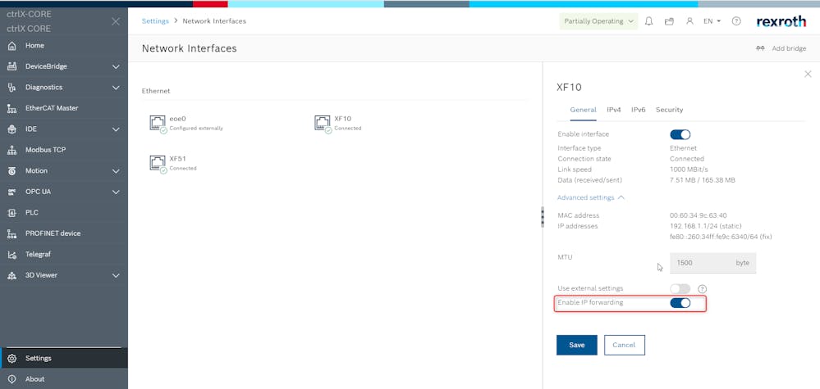The height and width of the screenshot is (389, 820).
Task: Open the EN language selector
Action: pyautogui.click(x=712, y=21)
